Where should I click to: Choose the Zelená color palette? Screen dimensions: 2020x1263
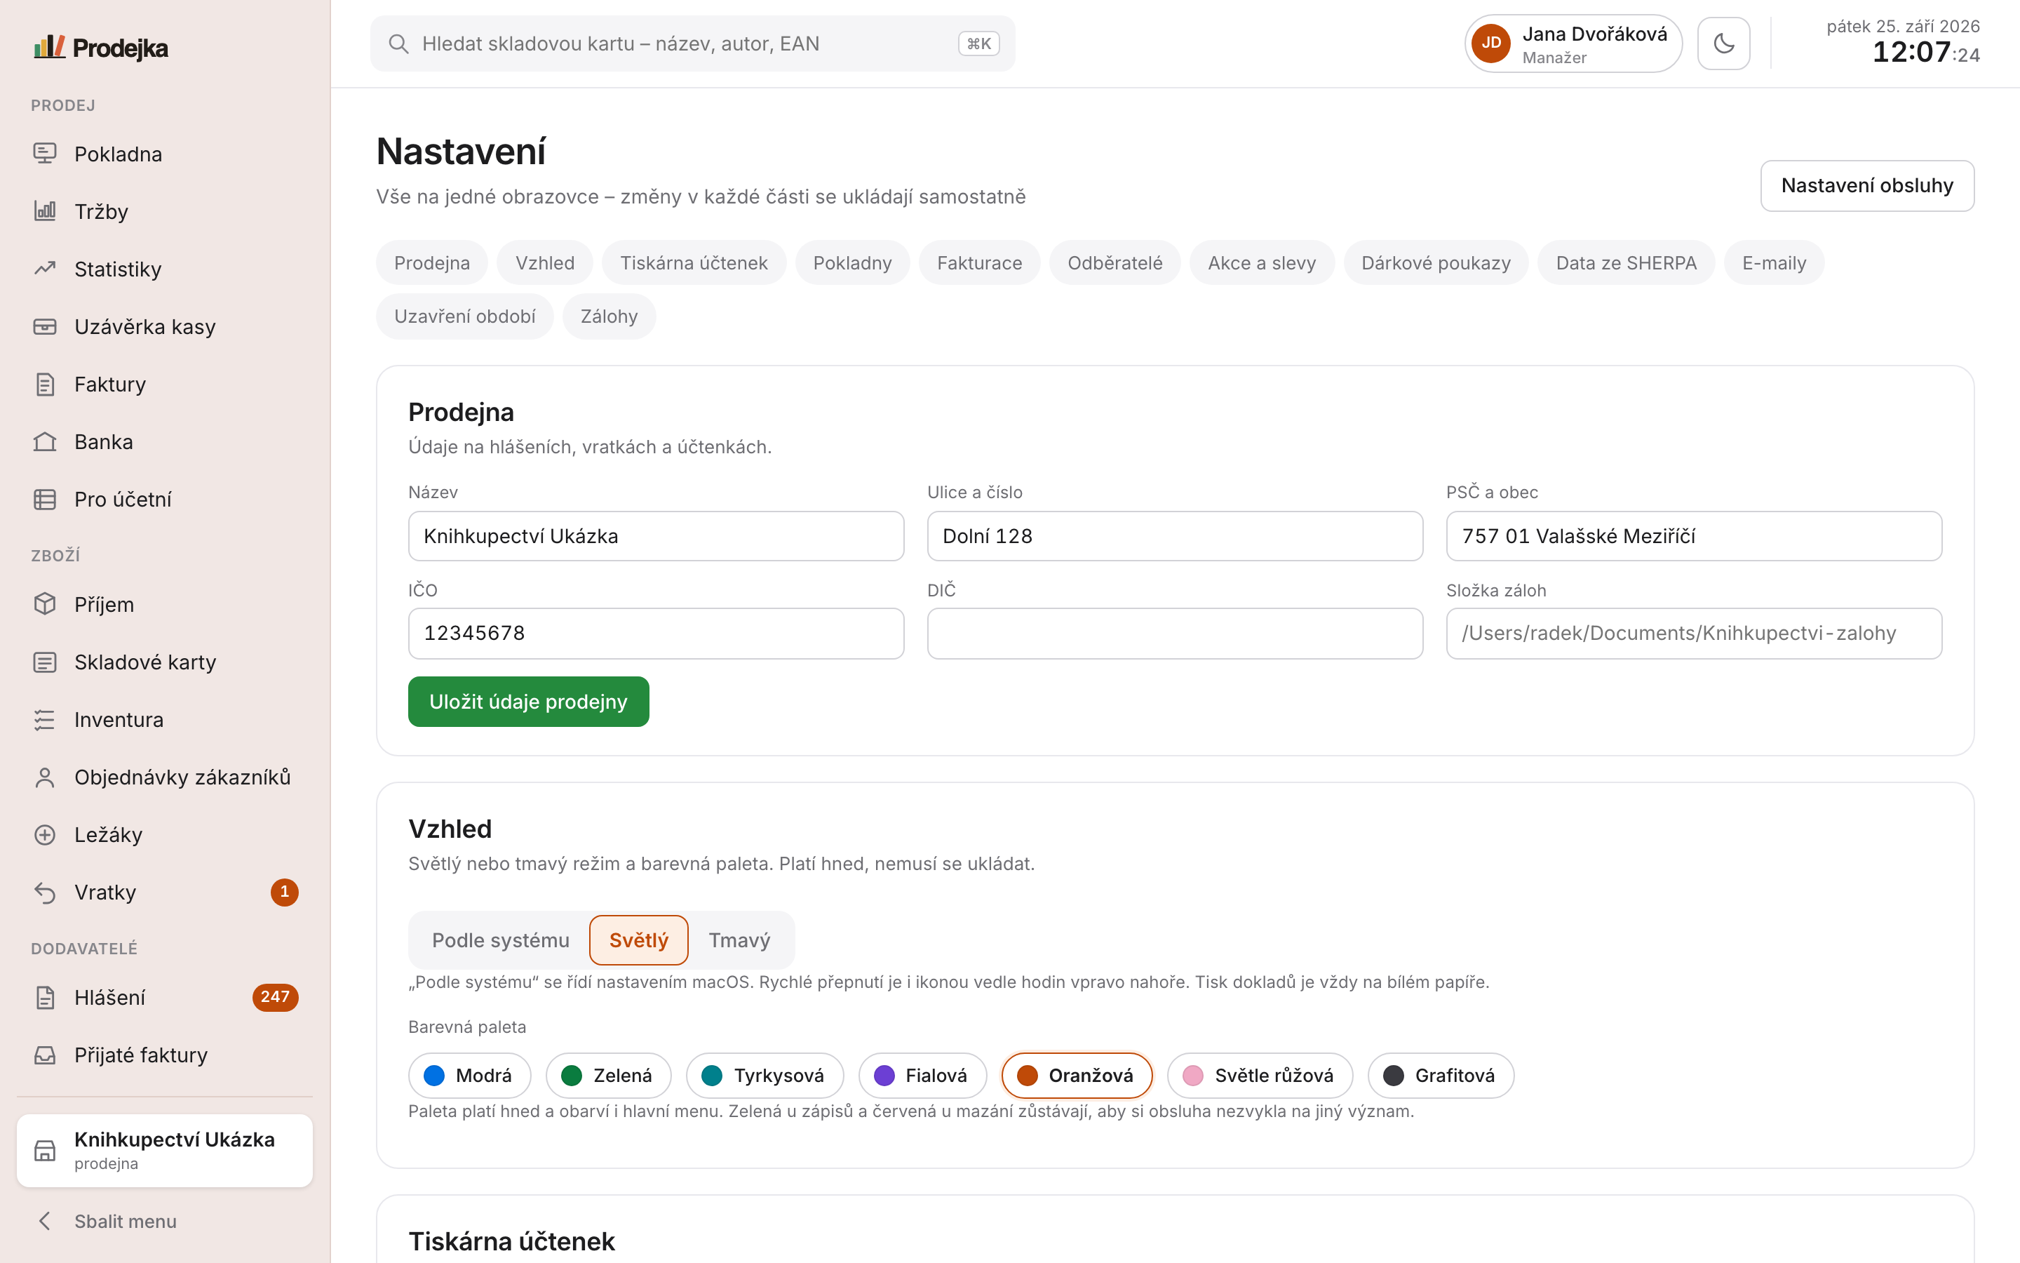click(607, 1075)
